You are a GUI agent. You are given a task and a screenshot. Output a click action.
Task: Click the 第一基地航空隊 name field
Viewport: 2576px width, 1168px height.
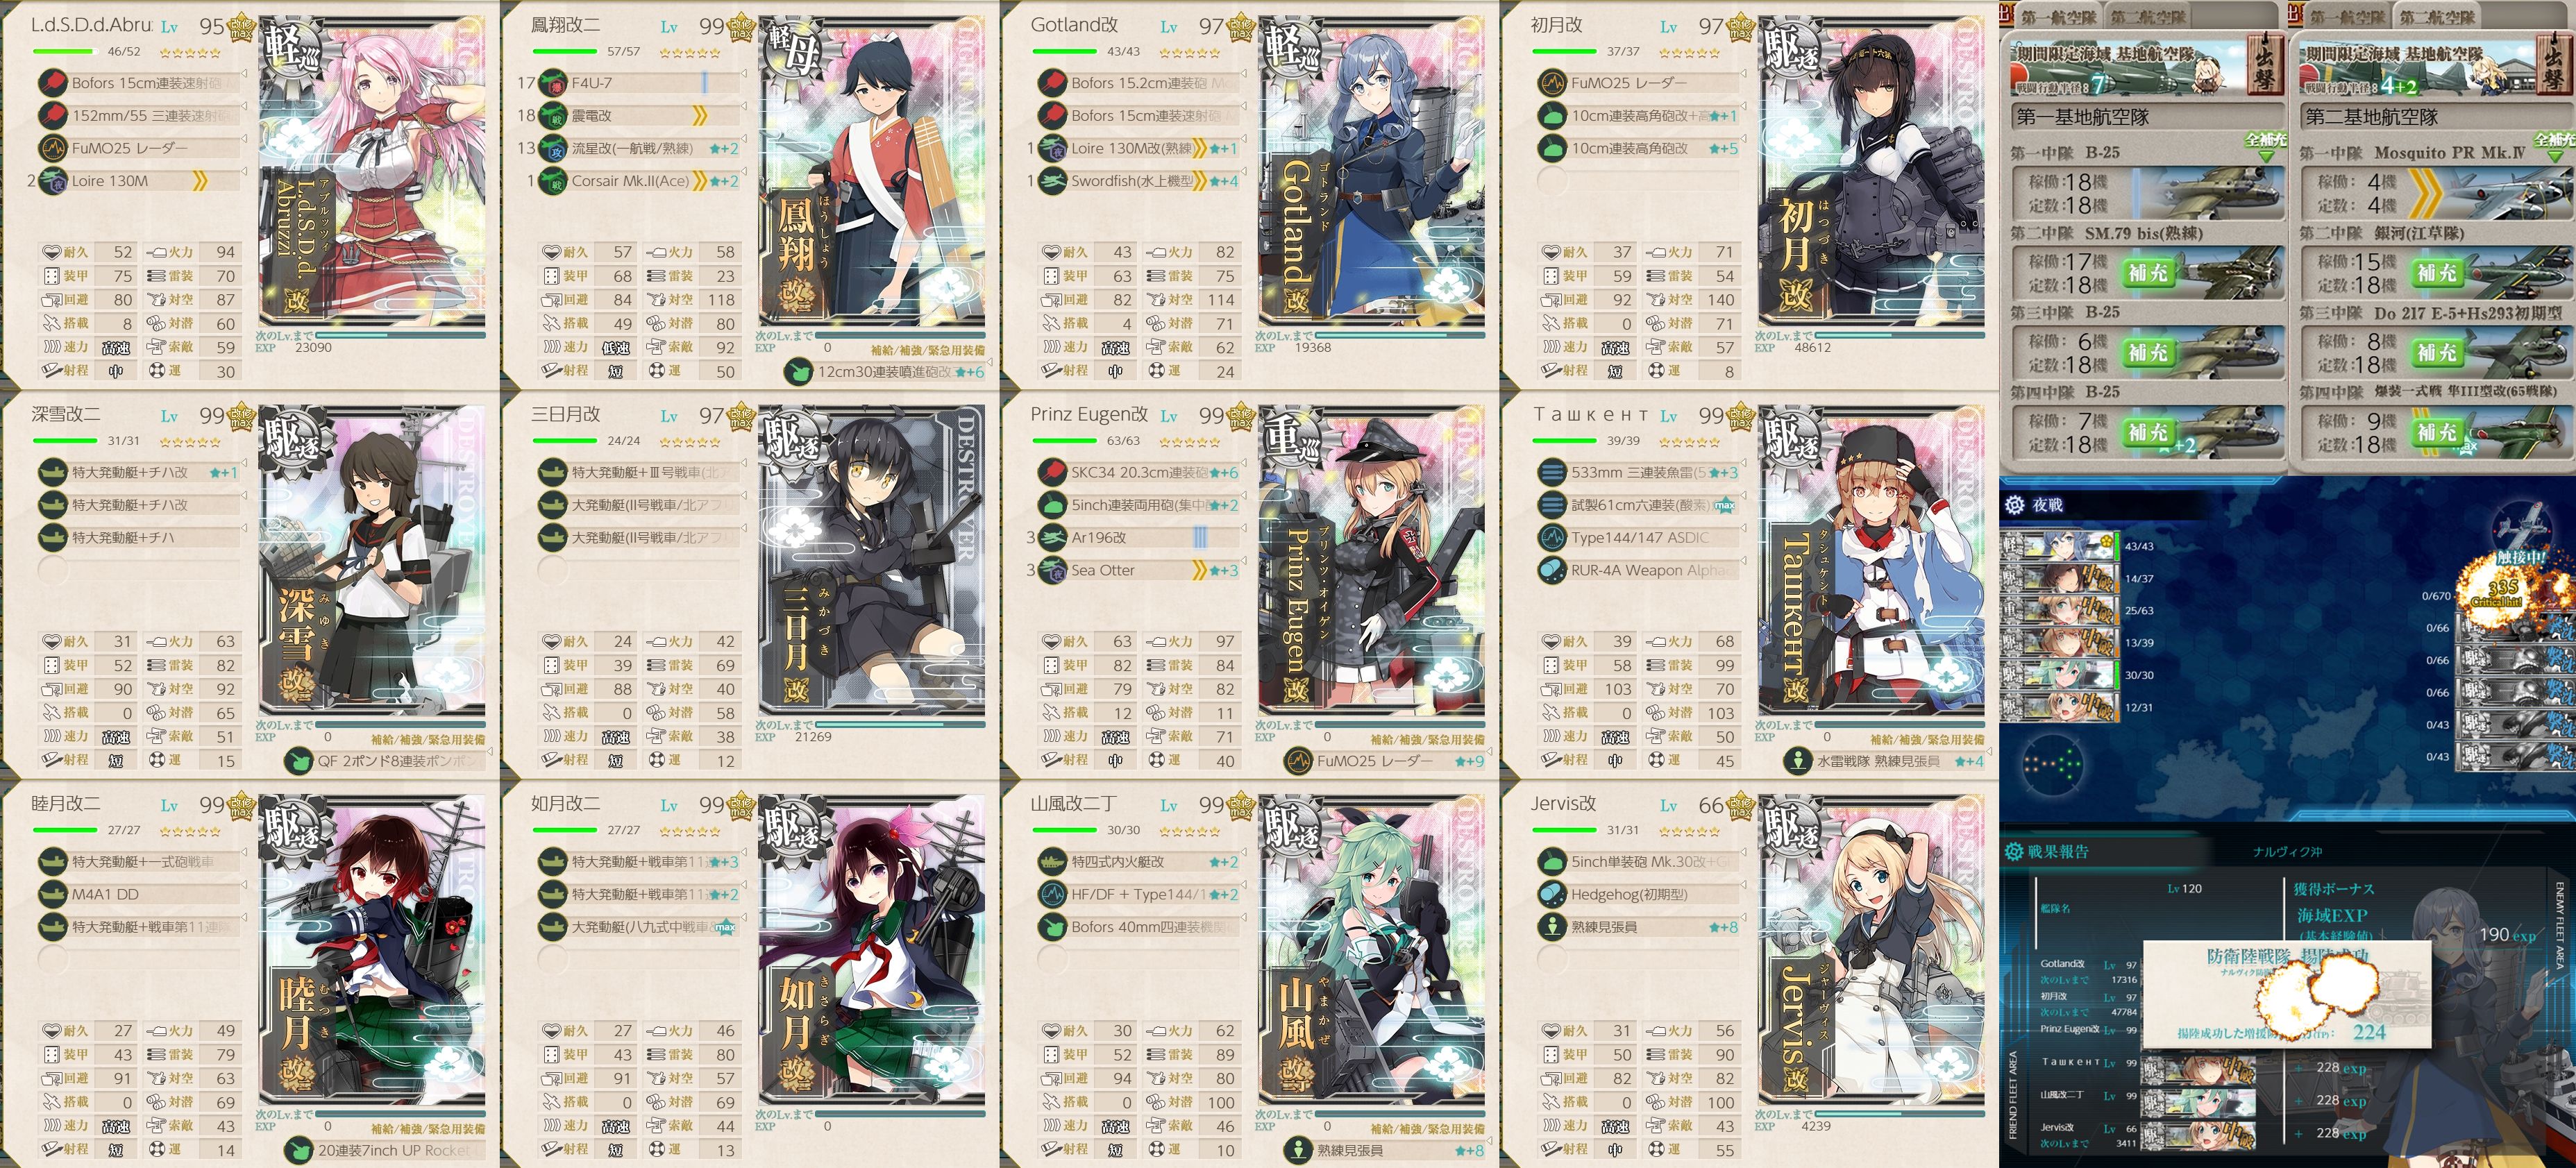[x=2146, y=117]
